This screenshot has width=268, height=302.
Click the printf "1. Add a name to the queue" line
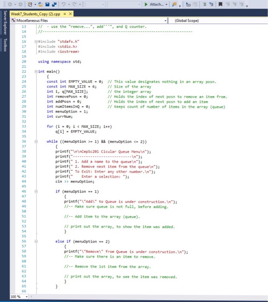click(99, 162)
